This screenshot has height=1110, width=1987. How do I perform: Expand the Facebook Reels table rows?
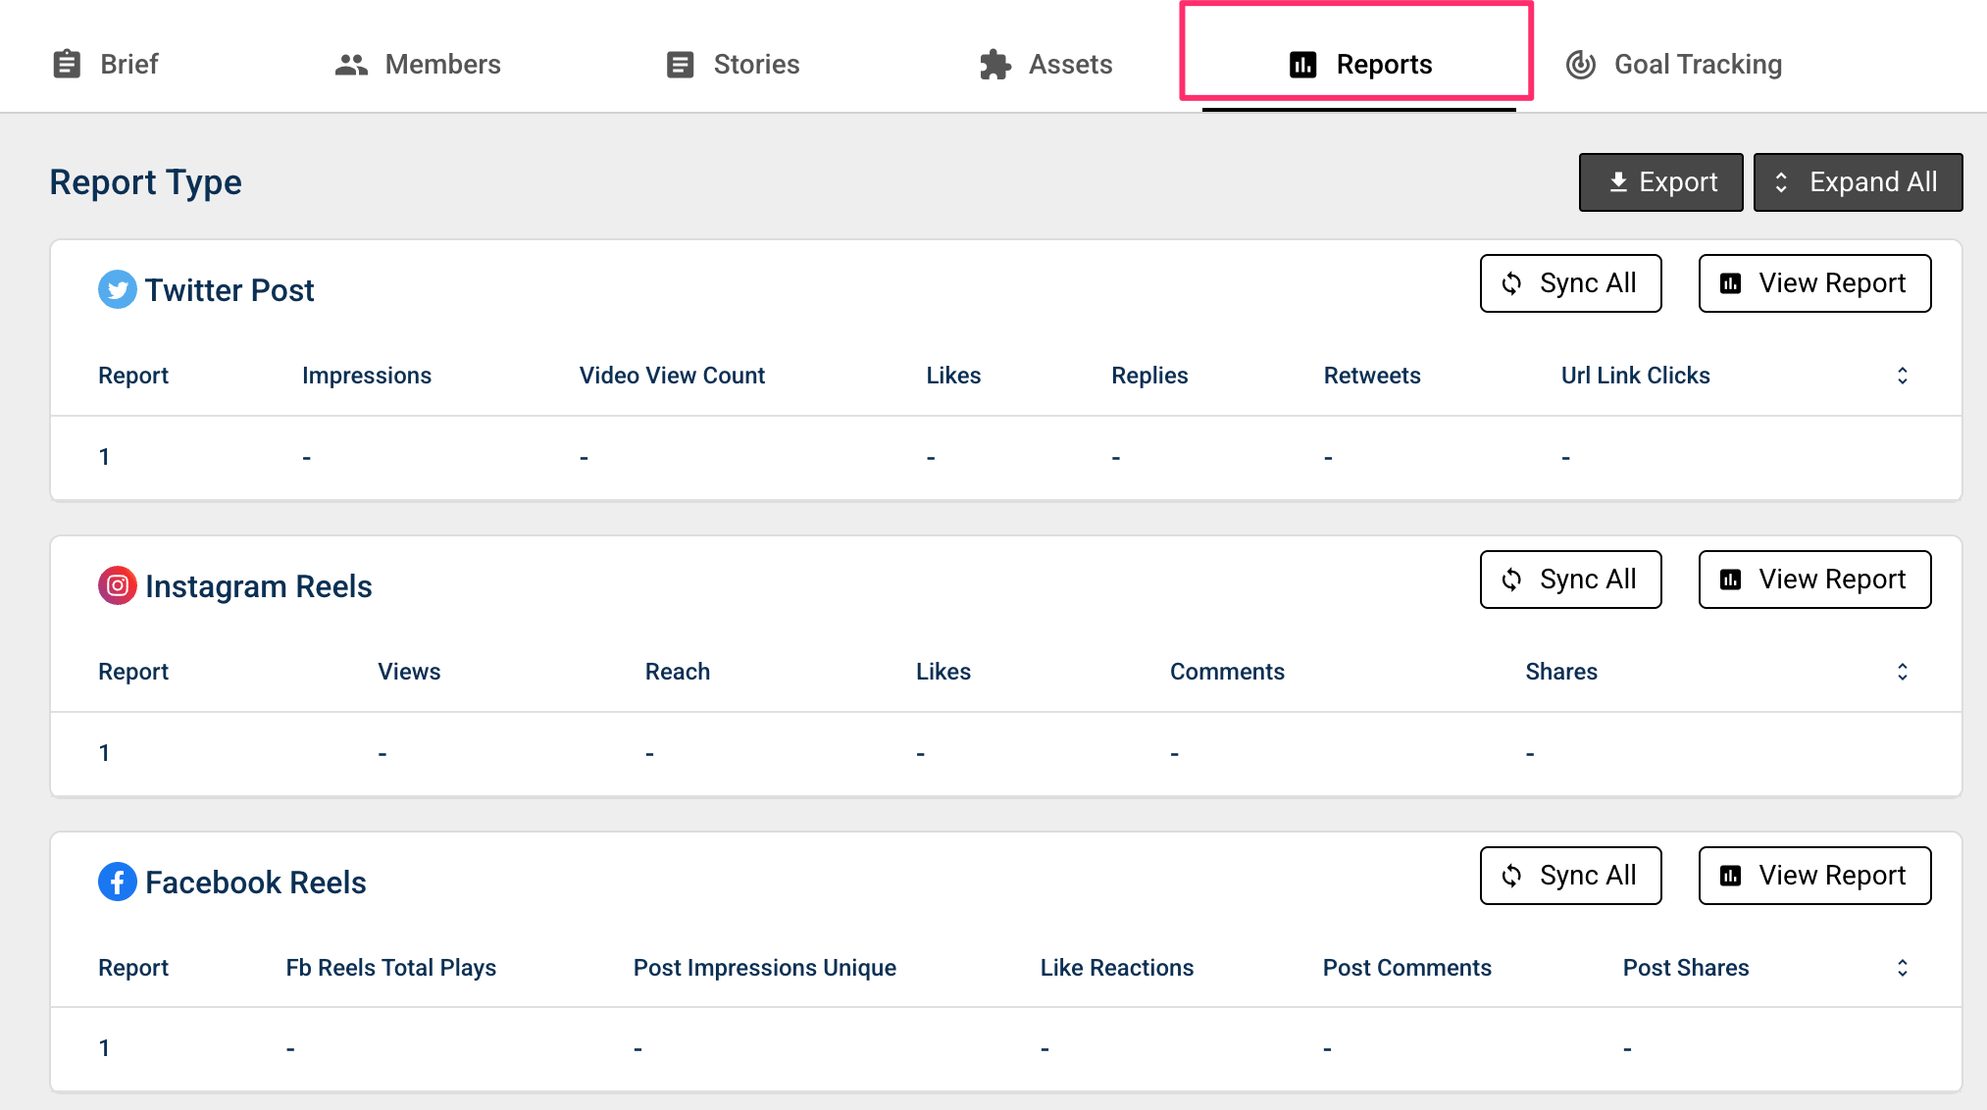pyautogui.click(x=1902, y=968)
